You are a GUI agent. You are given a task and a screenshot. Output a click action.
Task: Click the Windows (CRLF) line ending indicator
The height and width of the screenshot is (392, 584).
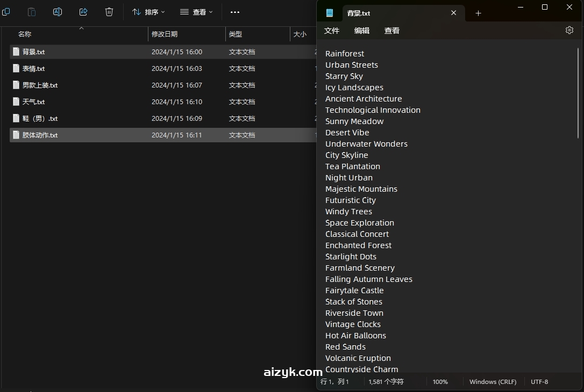coord(493,382)
